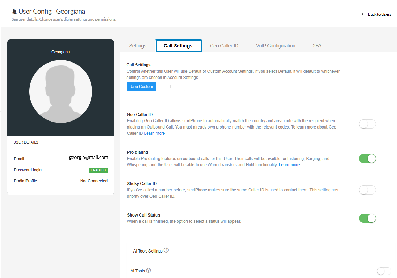397x278 pixels.
Task: Turn on Sticky Caller ID toggle
Action: click(367, 190)
